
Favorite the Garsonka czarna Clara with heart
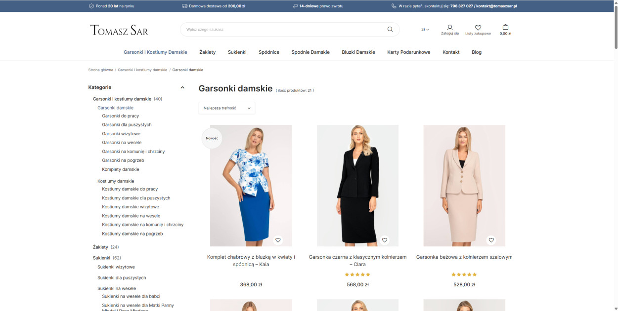[x=385, y=240]
